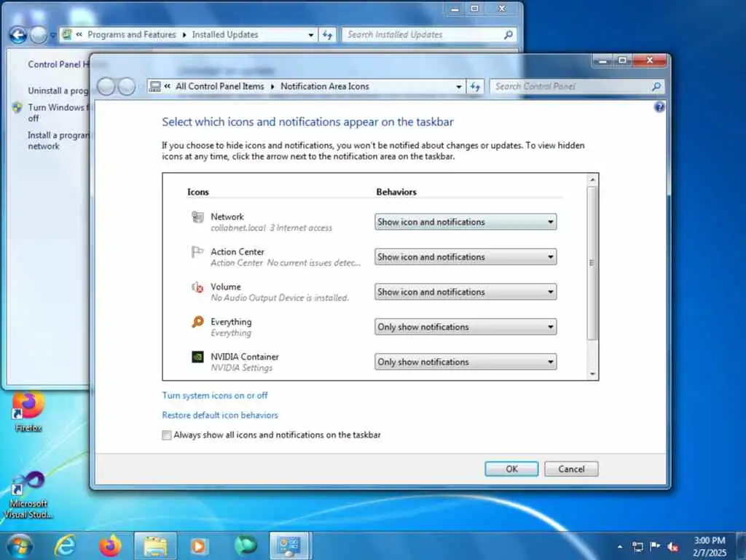This screenshot has width=746, height=560.
Task: Click Turn system icons on or off
Action: (x=215, y=395)
